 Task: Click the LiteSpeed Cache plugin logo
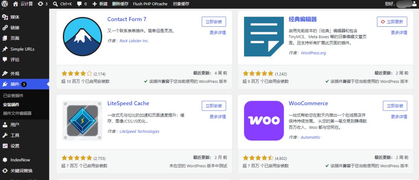[x=82, y=120]
